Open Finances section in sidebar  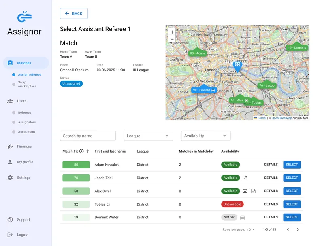coord(24,146)
